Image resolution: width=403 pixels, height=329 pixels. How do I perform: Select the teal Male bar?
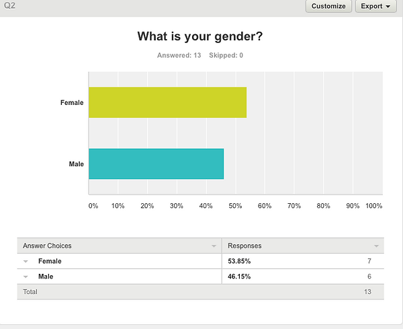(156, 163)
